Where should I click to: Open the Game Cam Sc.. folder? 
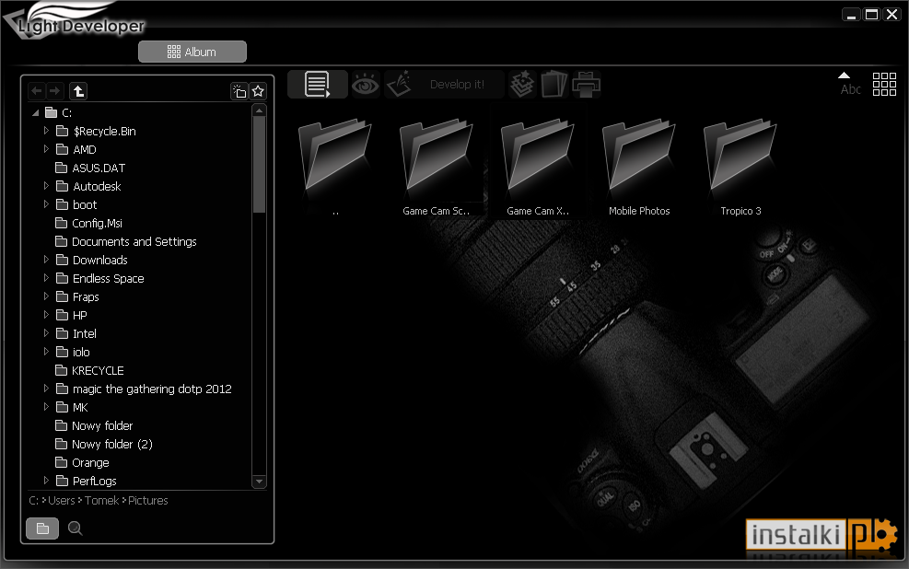point(436,168)
